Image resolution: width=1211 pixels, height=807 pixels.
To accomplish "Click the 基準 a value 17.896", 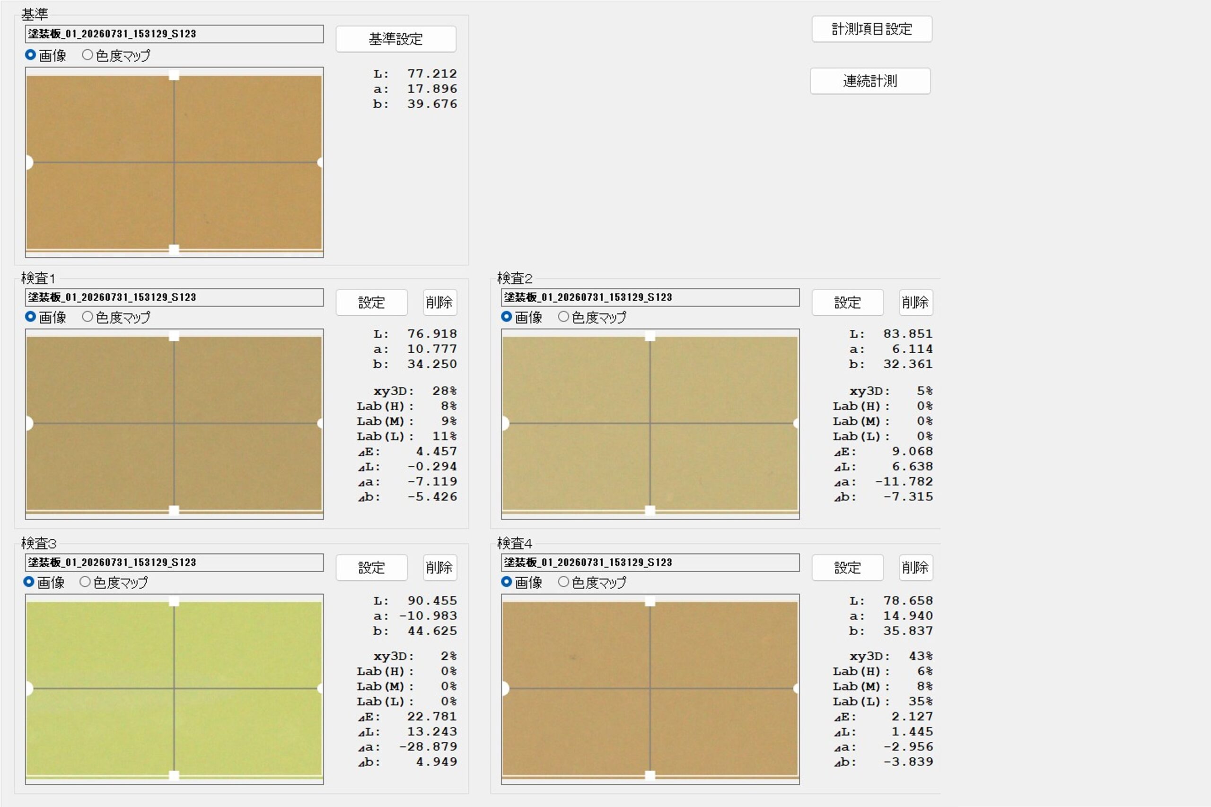I will tap(432, 88).
